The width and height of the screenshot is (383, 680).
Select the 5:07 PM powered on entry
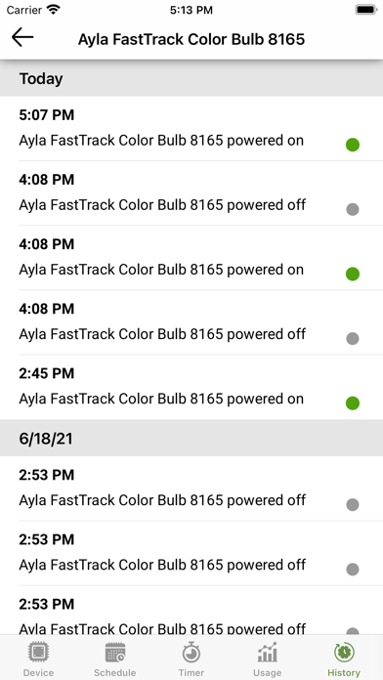coord(191,128)
